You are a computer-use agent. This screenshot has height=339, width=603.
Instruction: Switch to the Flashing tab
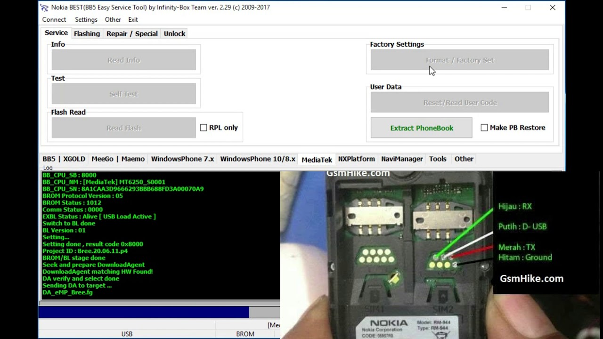point(87,33)
